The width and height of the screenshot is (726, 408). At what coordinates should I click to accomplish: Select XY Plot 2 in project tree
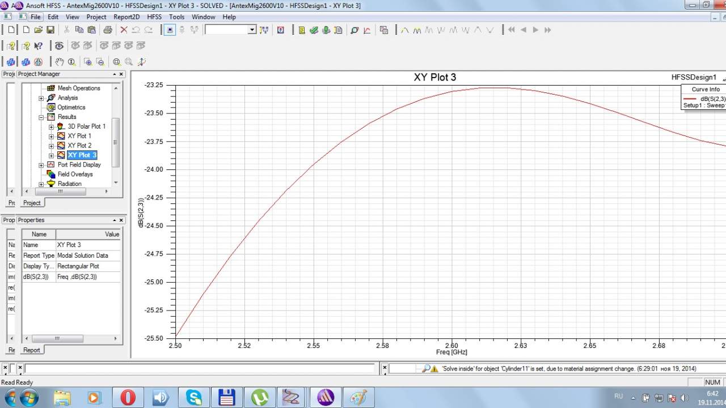(x=79, y=146)
